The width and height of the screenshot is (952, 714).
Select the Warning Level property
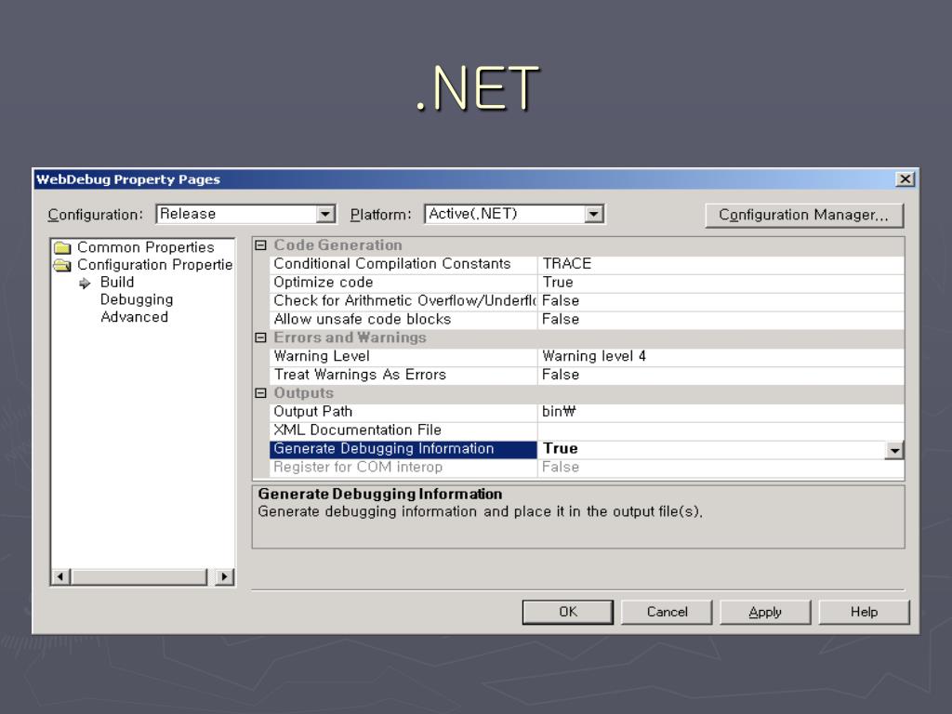tap(403, 356)
